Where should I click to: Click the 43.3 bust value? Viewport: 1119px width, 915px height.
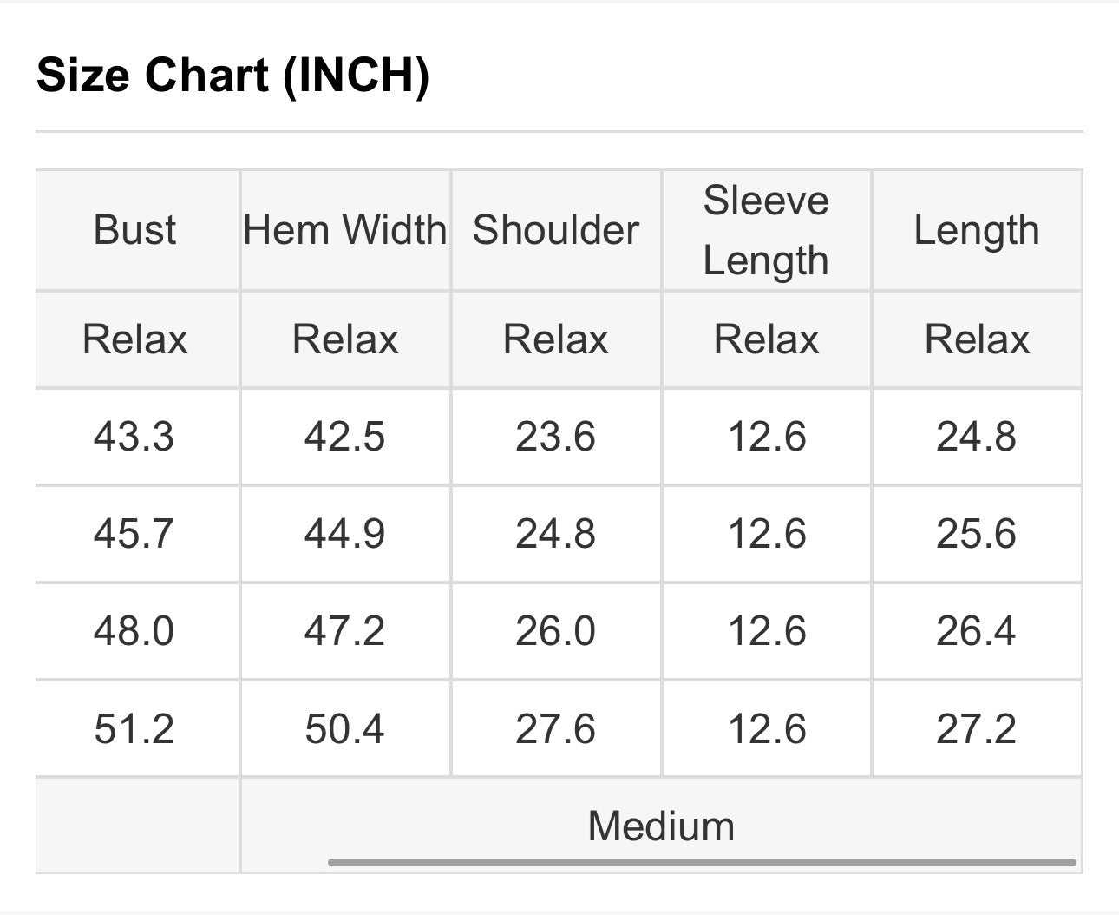tap(134, 436)
